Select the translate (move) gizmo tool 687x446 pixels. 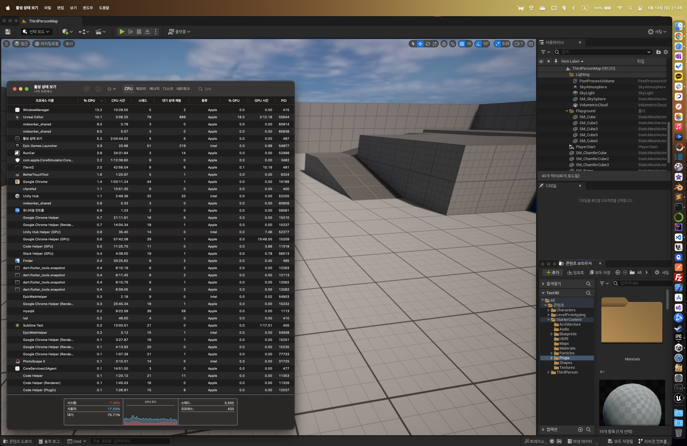(420, 44)
